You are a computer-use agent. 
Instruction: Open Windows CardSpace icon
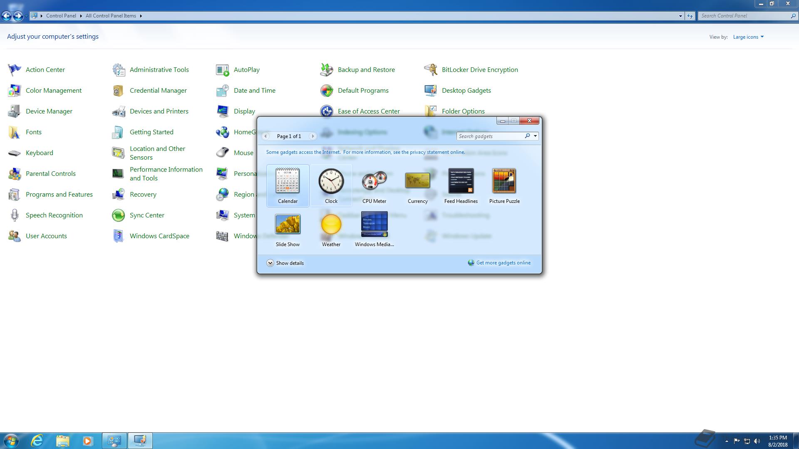[119, 236]
